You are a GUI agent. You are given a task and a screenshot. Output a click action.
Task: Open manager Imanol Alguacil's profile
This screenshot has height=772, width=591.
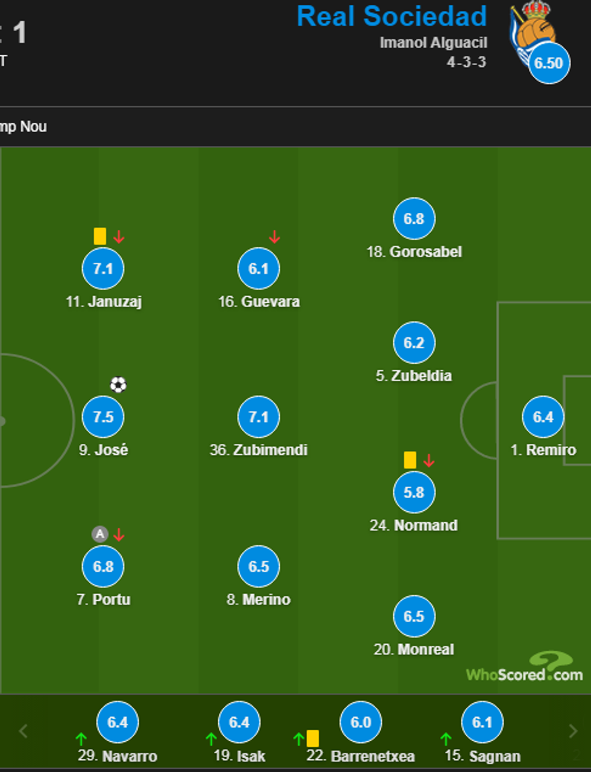[x=433, y=43]
